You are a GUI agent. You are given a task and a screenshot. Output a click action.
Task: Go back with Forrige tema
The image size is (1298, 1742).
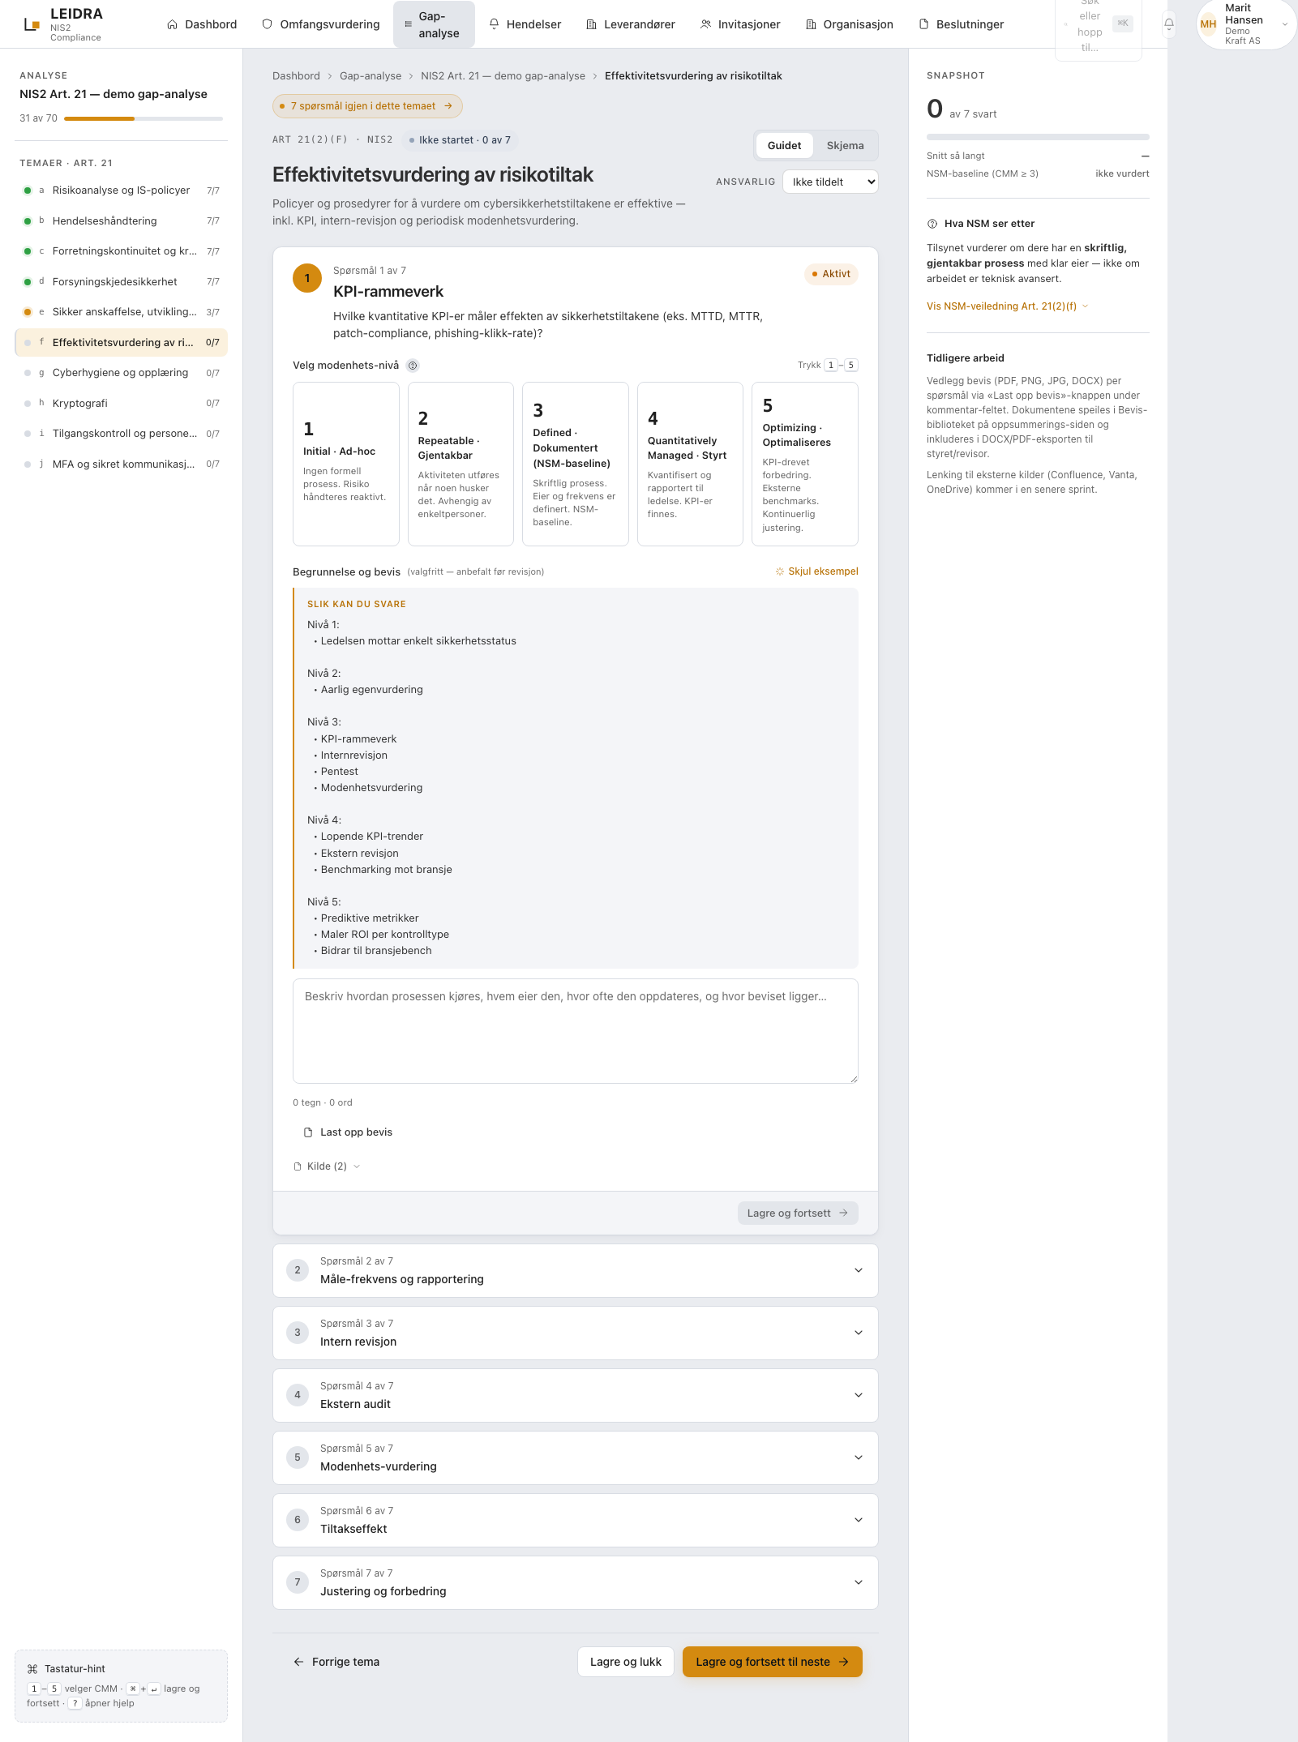click(336, 1662)
